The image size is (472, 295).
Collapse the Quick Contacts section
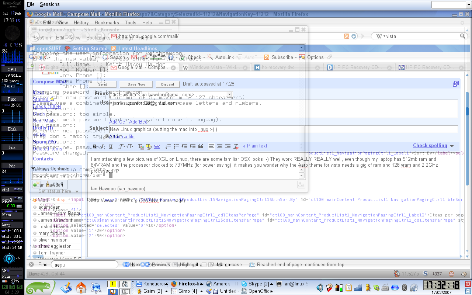tap(34, 169)
